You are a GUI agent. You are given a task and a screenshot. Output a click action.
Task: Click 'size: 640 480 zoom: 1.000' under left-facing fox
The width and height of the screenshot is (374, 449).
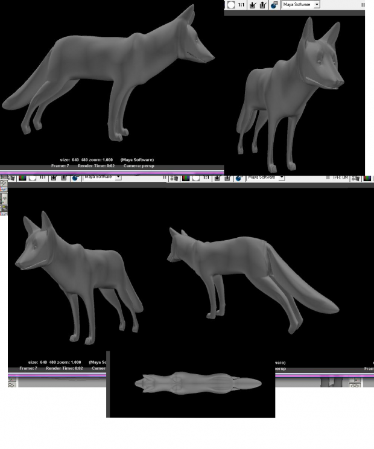tap(55, 362)
